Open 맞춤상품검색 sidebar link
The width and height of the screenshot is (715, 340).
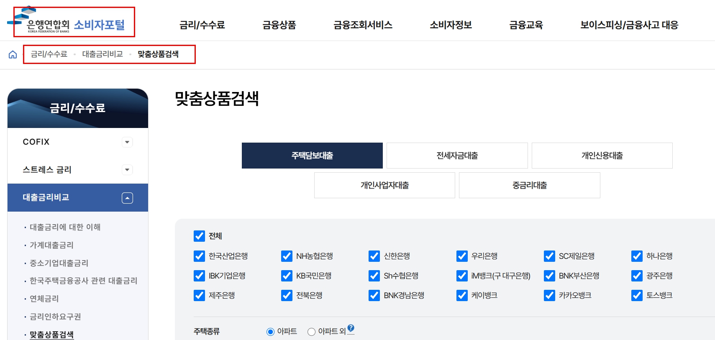click(x=51, y=335)
